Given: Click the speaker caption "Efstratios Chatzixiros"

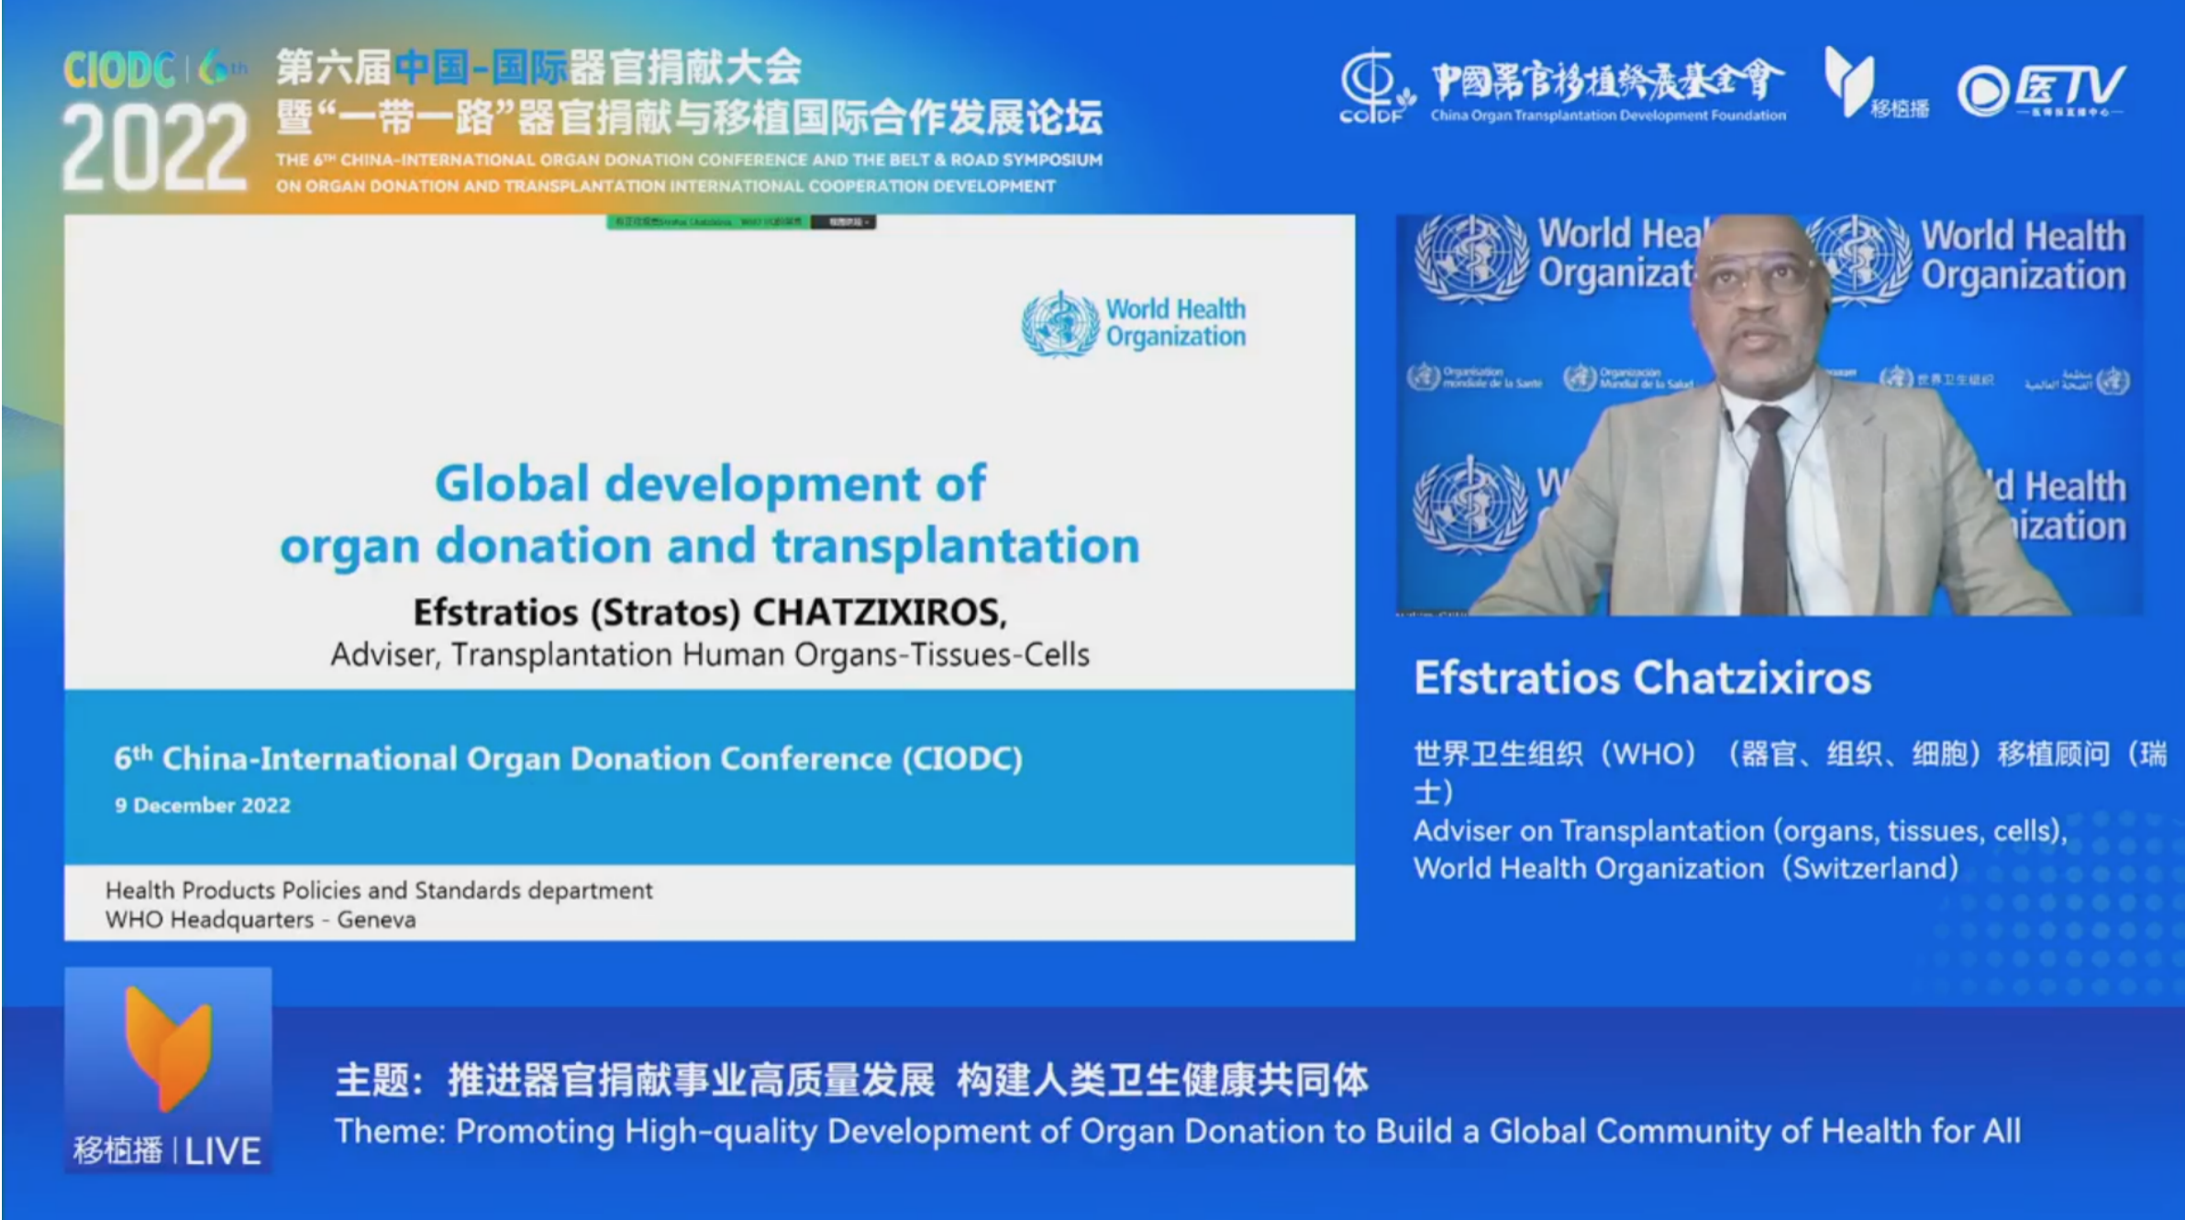Looking at the screenshot, I should click(1643, 678).
